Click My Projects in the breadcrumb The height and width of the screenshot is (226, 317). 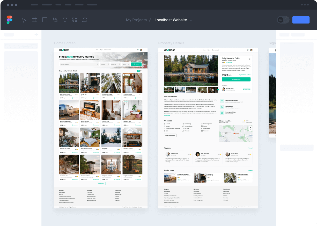pyautogui.click(x=136, y=20)
